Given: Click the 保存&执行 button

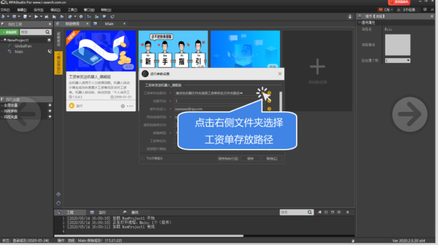Looking at the screenshot, I should pos(228,158).
